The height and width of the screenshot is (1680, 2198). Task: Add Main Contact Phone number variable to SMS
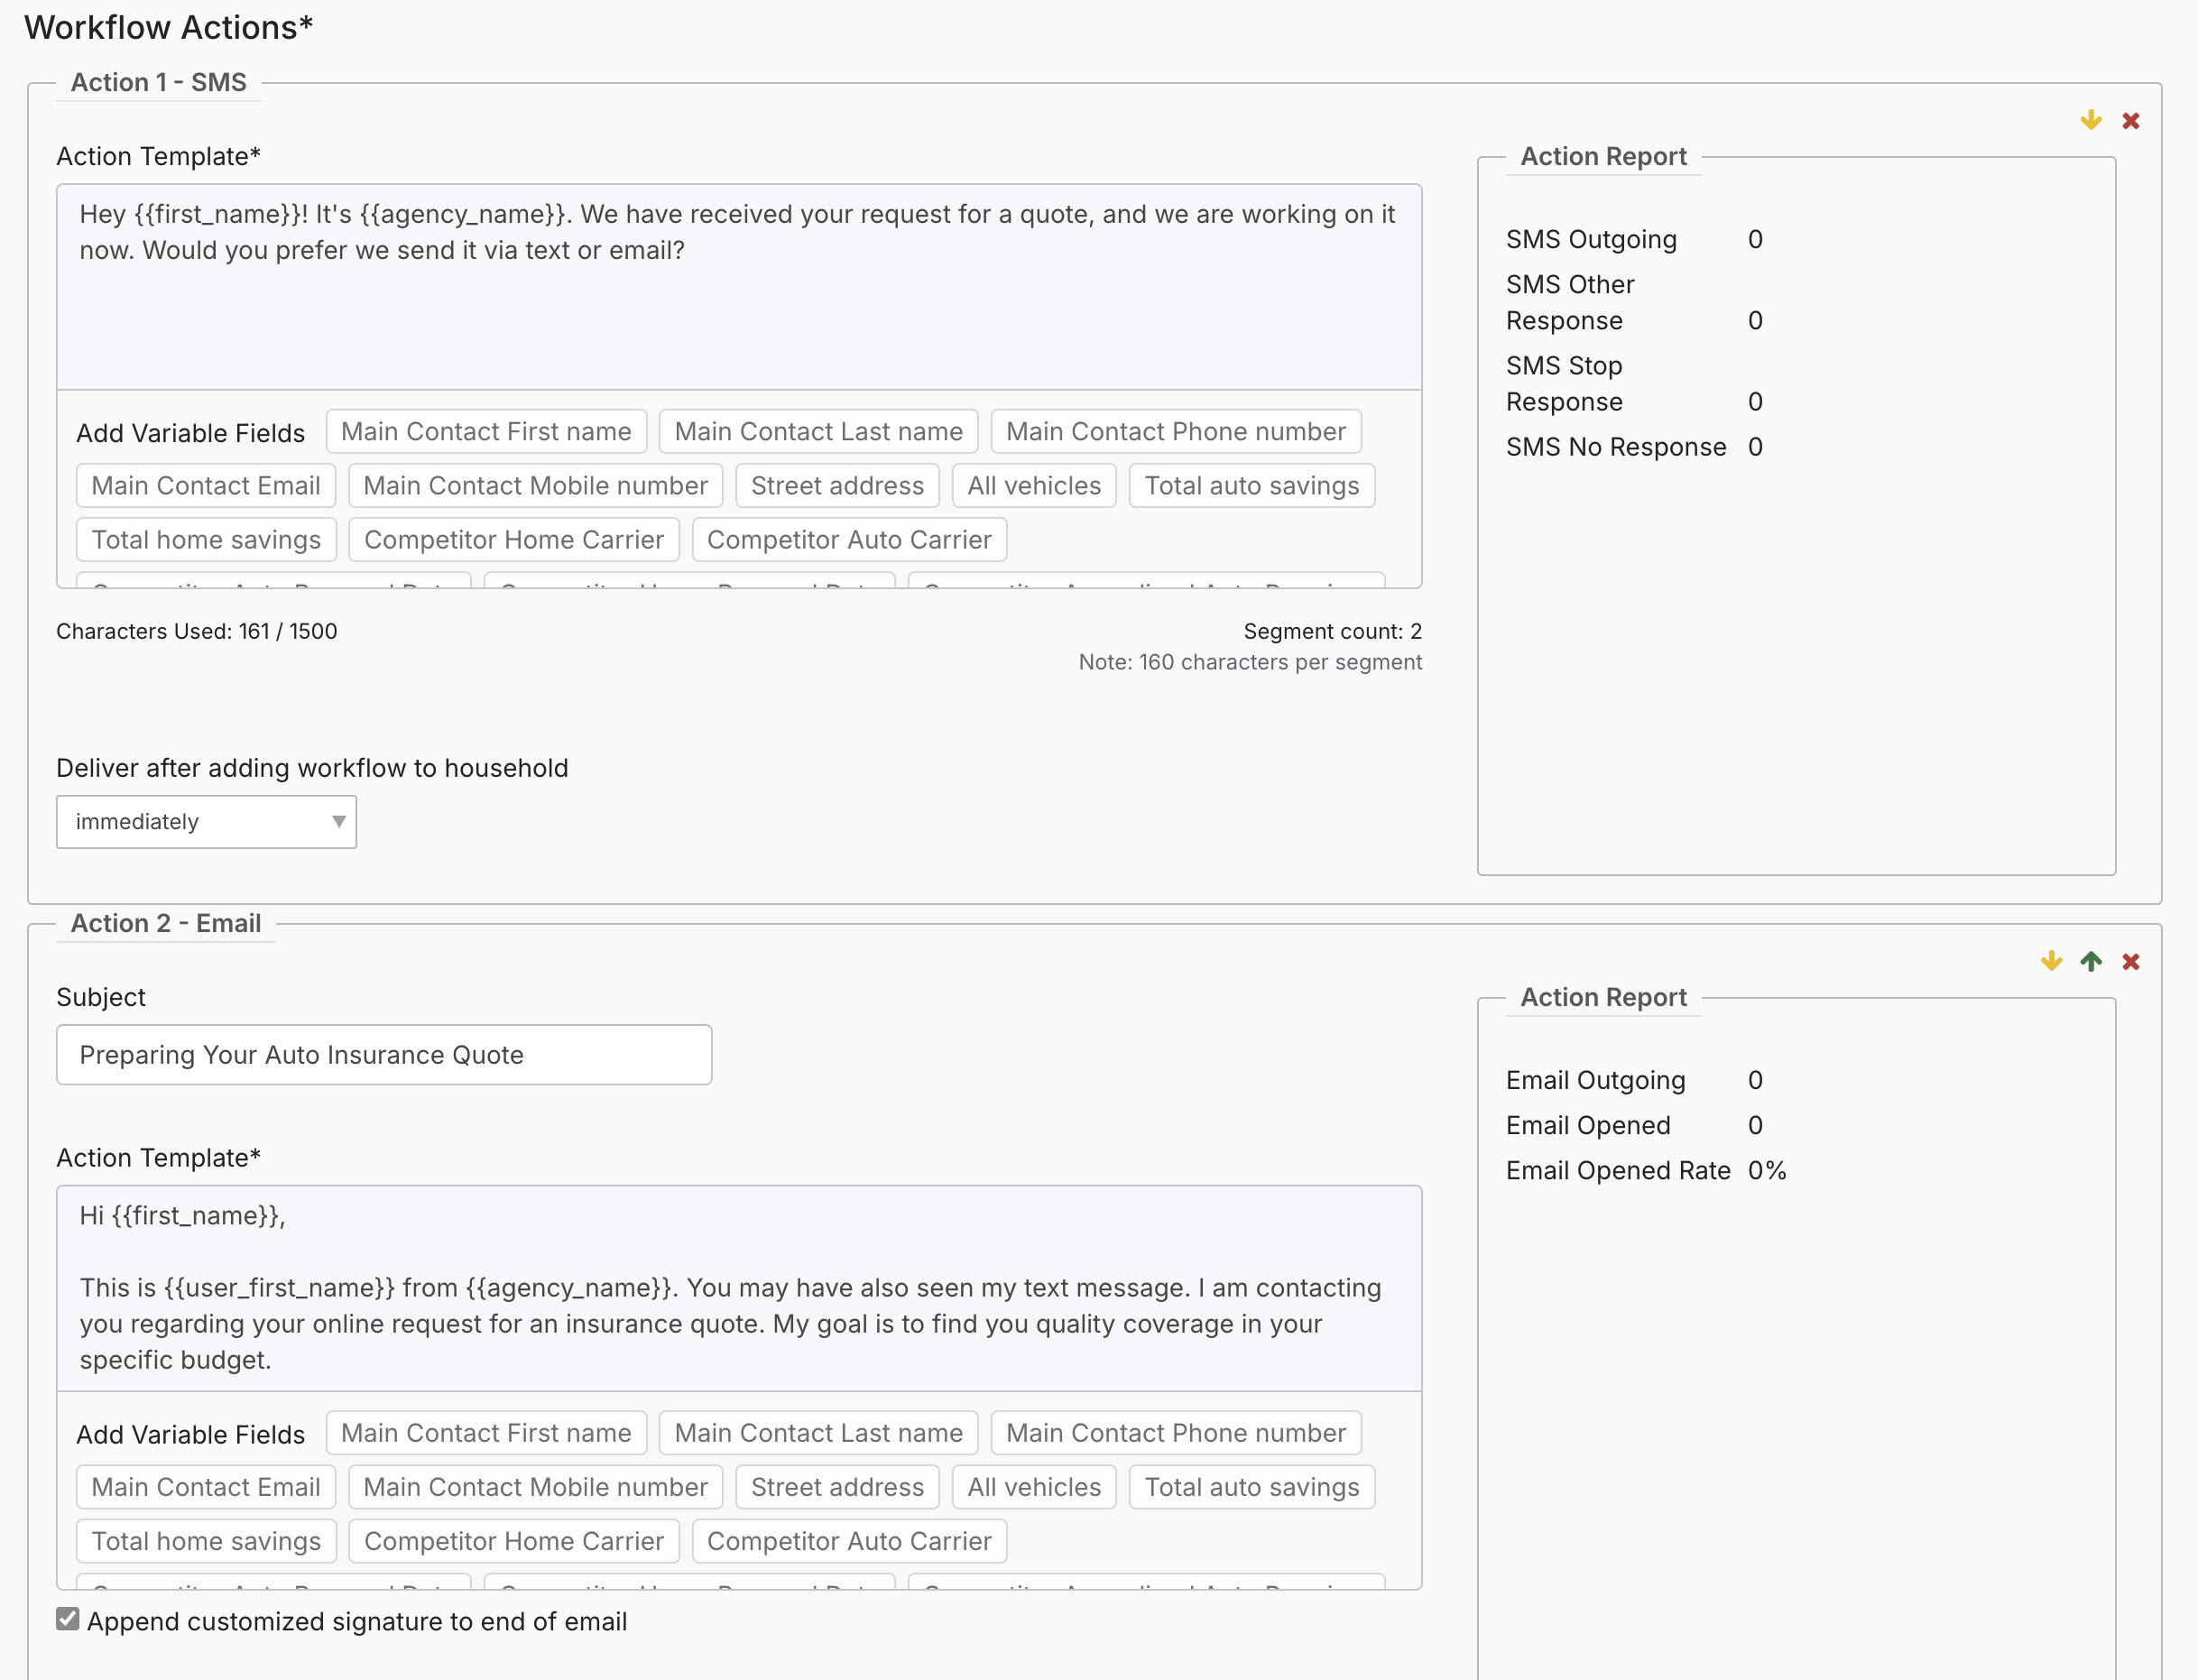[x=1175, y=432]
